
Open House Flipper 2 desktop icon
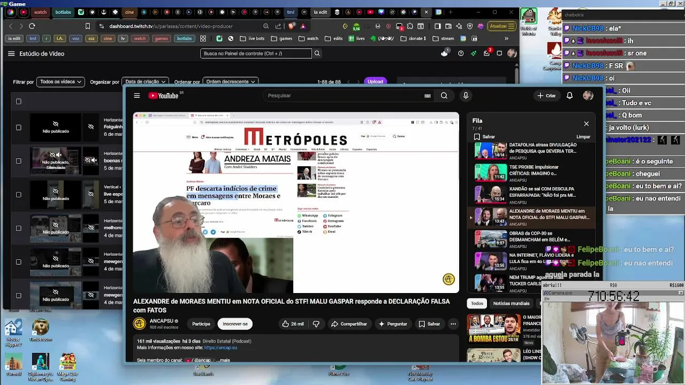click(x=13, y=333)
